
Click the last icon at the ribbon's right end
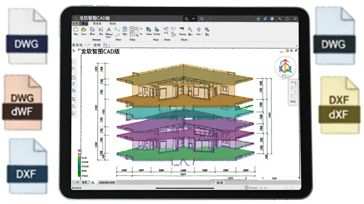point(207,30)
